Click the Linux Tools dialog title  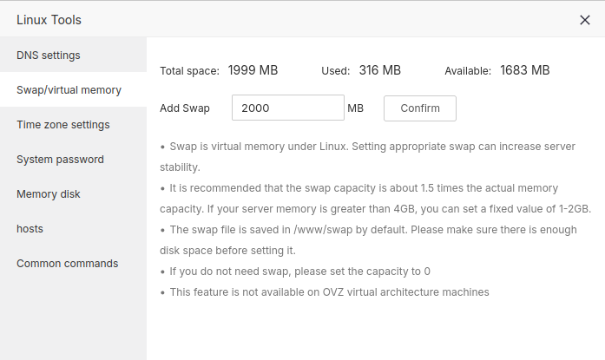coord(49,20)
